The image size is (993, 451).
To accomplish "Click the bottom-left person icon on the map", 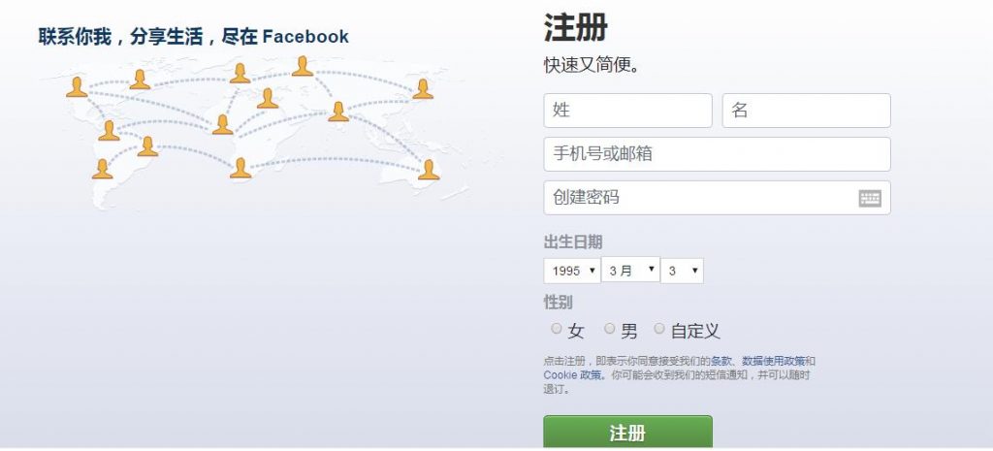I will coord(102,169).
